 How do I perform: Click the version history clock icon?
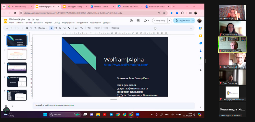coord(131,21)
